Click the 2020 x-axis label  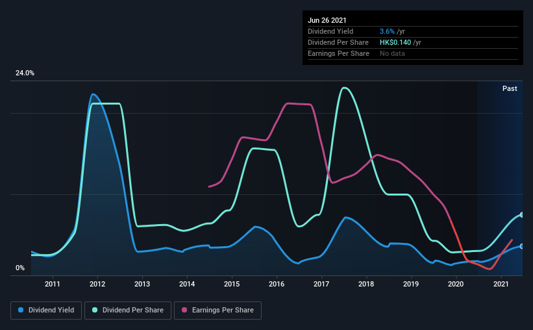pos(456,284)
